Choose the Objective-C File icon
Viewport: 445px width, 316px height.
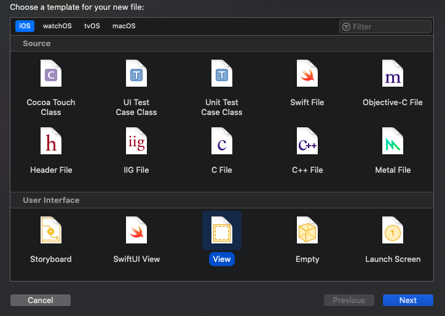[393, 73]
